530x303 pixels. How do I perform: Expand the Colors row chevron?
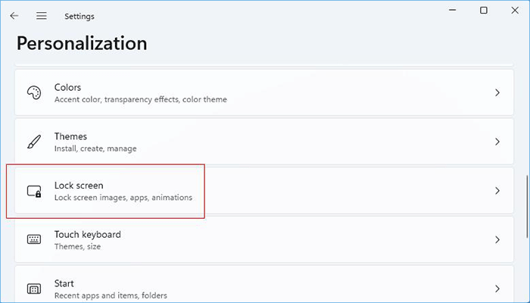(497, 92)
